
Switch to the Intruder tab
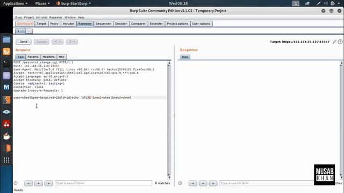click(68, 24)
